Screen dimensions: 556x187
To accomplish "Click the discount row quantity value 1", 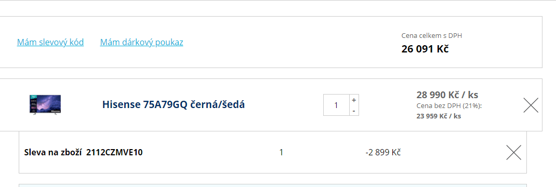I will (281, 153).
